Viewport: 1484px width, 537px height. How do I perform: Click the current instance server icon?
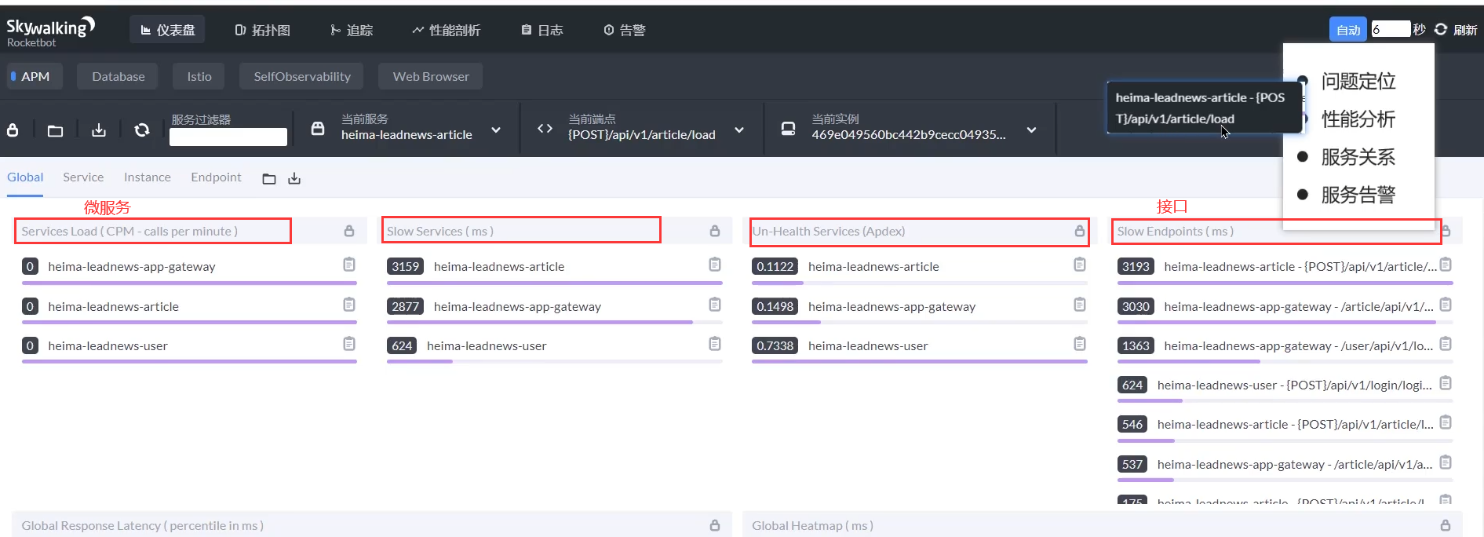click(788, 128)
